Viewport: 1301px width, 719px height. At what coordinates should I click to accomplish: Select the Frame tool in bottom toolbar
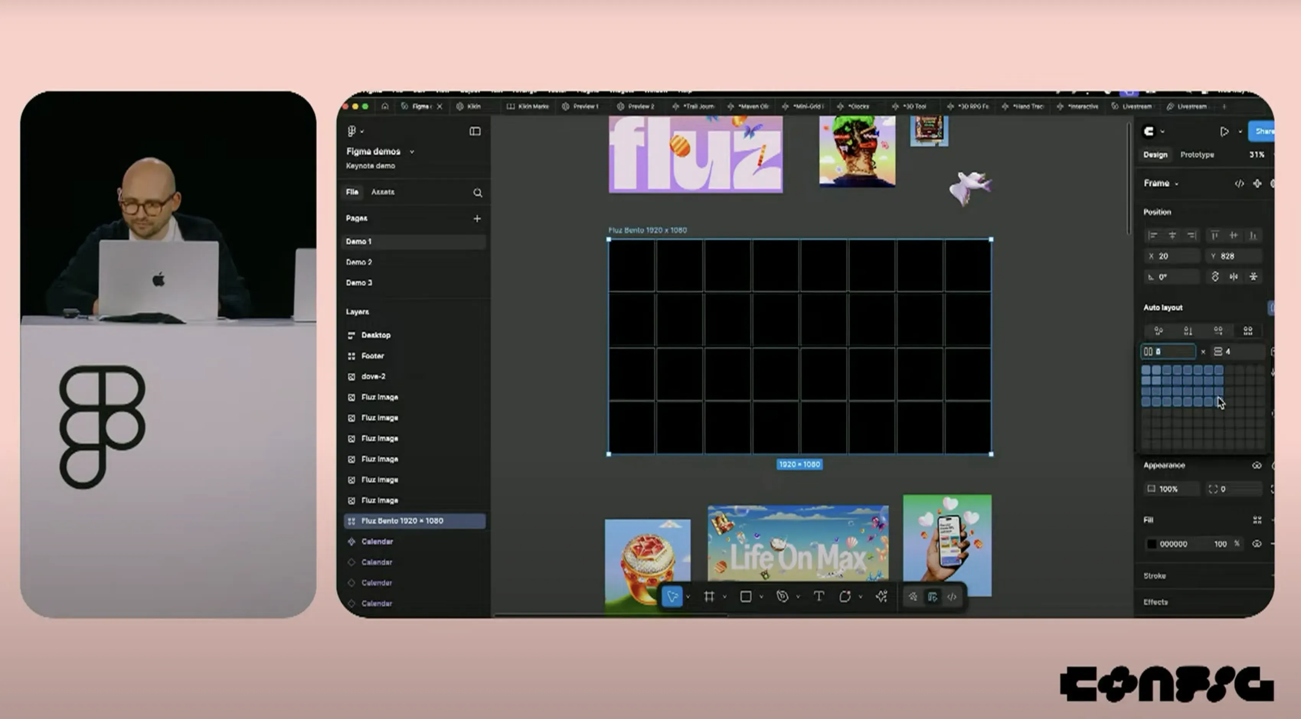(x=709, y=597)
